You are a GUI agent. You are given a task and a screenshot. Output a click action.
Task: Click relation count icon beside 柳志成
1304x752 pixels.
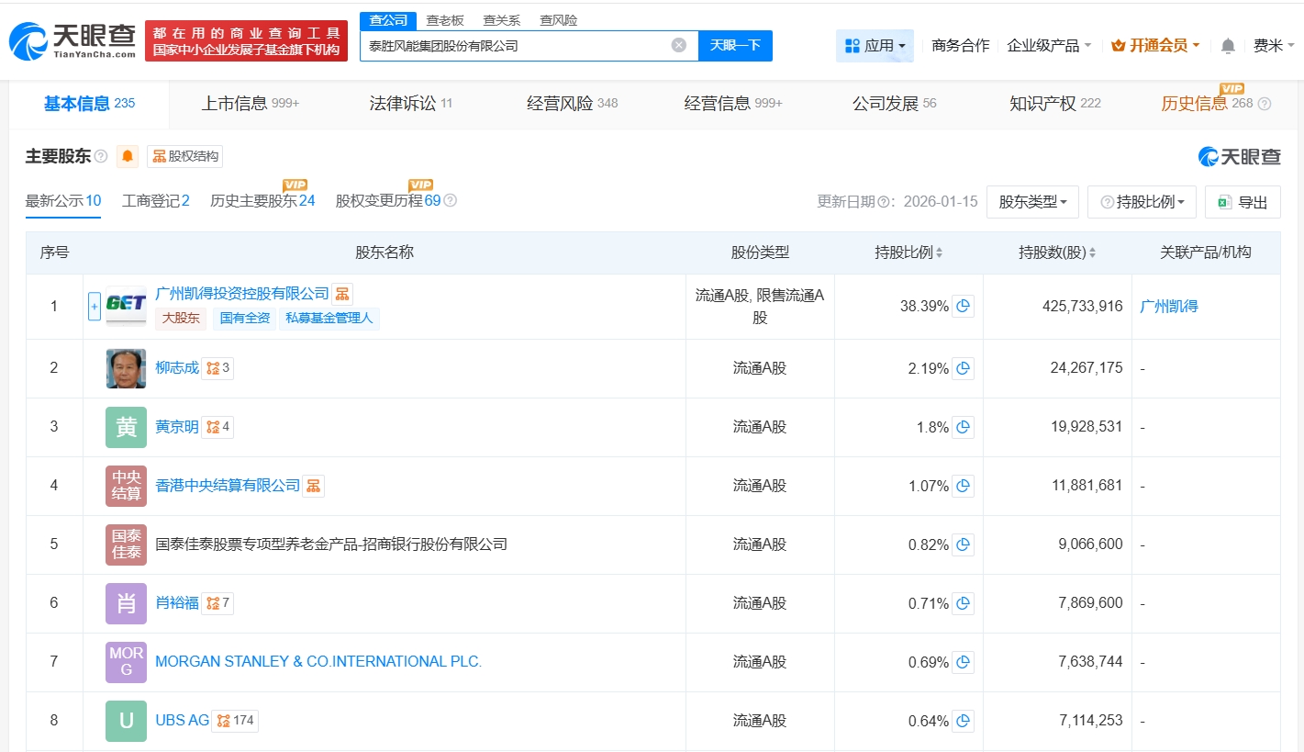217,368
